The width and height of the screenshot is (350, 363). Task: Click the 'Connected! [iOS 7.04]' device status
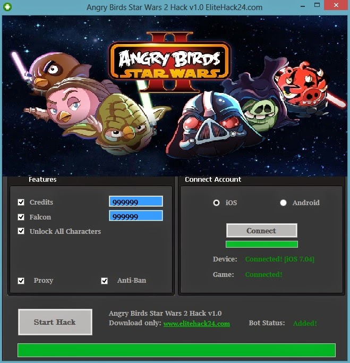(x=280, y=259)
